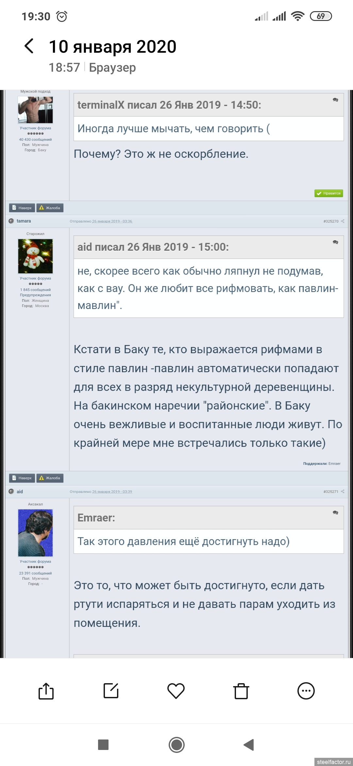Click the quote icon in terminalX quote header
Image resolution: width=353 pixels, height=766 pixels.
[x=335, y=100]
